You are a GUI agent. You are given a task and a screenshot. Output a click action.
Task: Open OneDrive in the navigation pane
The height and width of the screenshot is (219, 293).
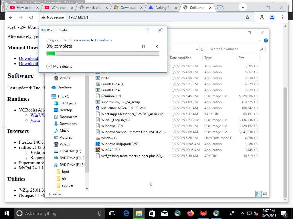pos(64,87)
